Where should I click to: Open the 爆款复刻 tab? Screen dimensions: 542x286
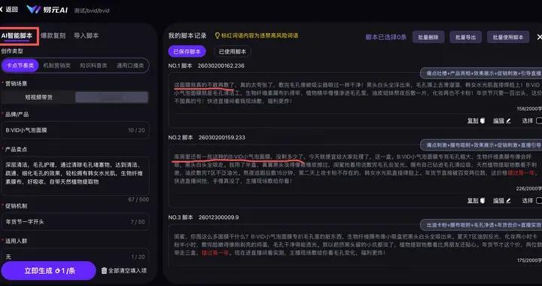53,35
